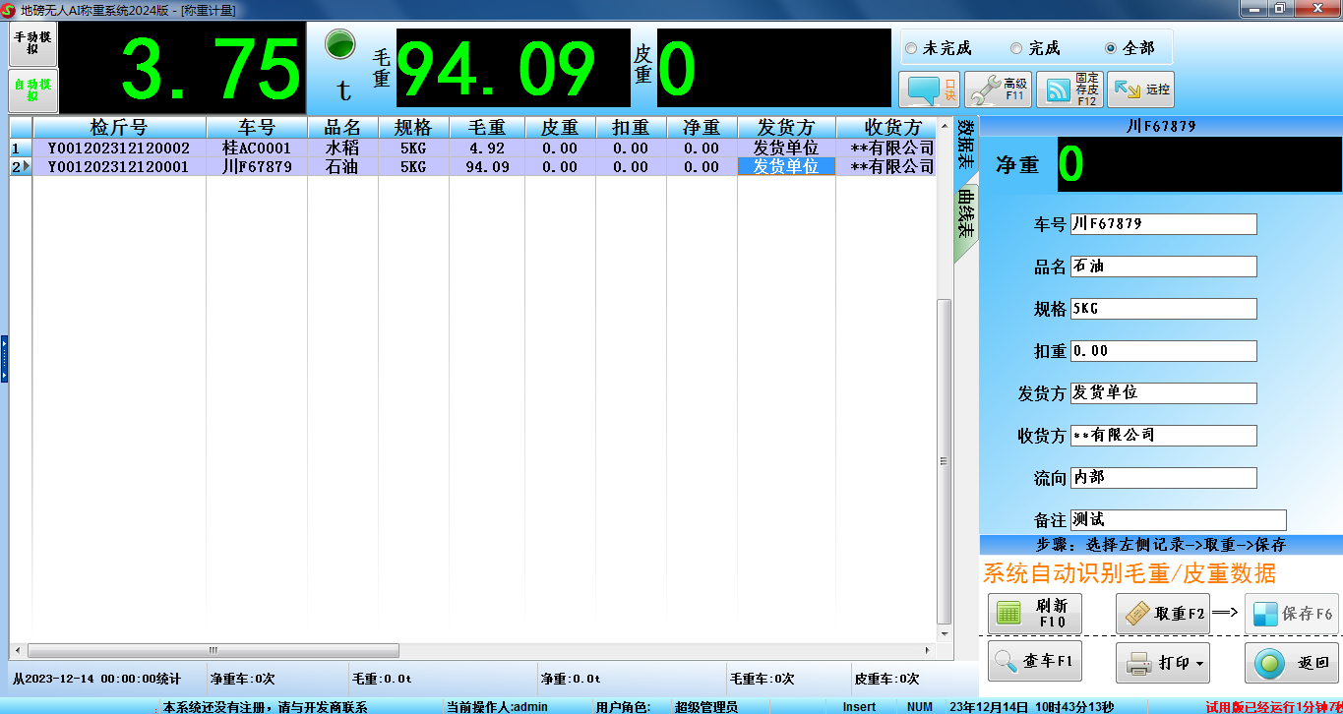Screen dimensions: 1343x714
Task: Click the table's horizontal scrollbar thumb
Action: click(x=213, y=650)
